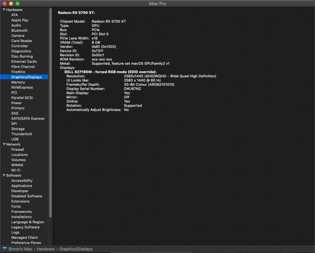Select Fonts under Software
315x253 pixels.
(16, 206)
